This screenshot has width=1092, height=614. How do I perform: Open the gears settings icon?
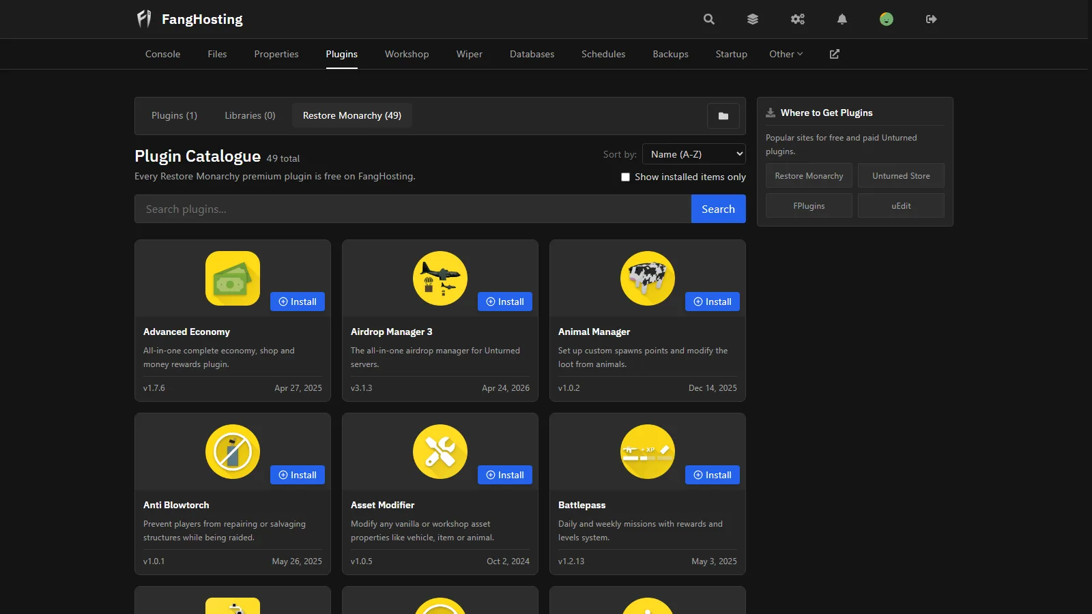point(798,19)
